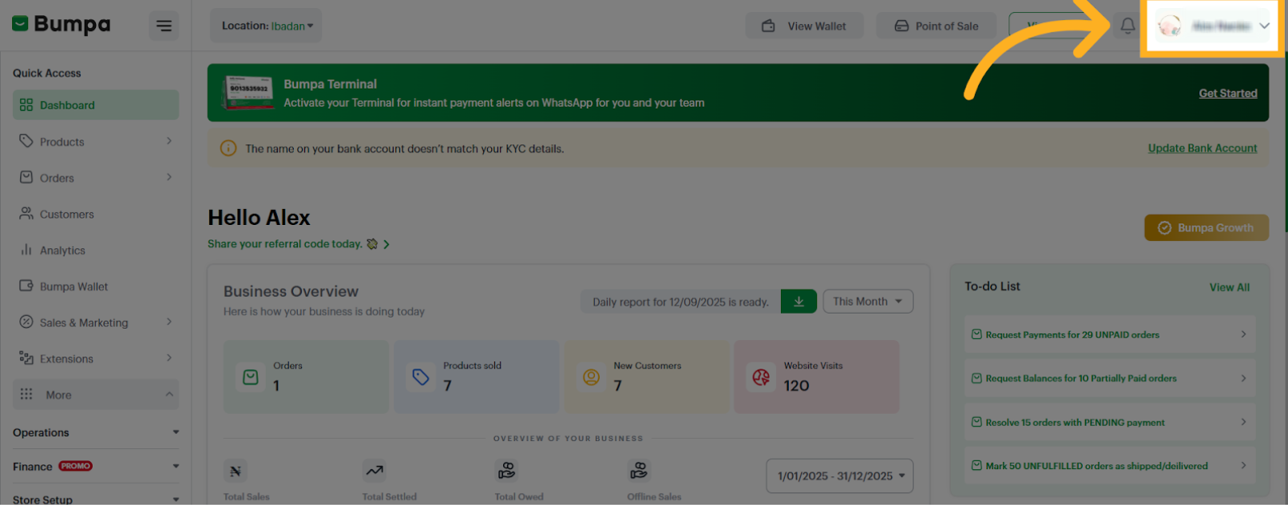The height and width of the screenshot is (505, 1288).
Task: Open Bumpa Wallet menu item
Action: (x=96, y=286)
